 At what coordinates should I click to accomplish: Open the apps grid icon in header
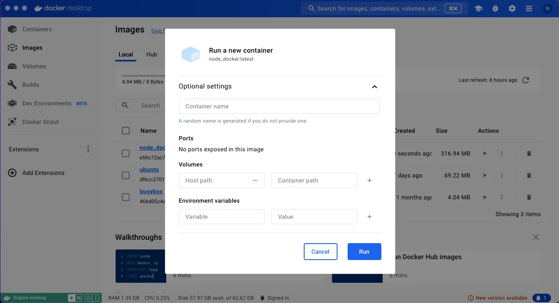[529, 8]
